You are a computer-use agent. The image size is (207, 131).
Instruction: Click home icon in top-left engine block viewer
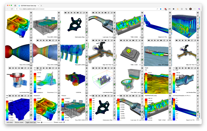[x=31, y=32]
